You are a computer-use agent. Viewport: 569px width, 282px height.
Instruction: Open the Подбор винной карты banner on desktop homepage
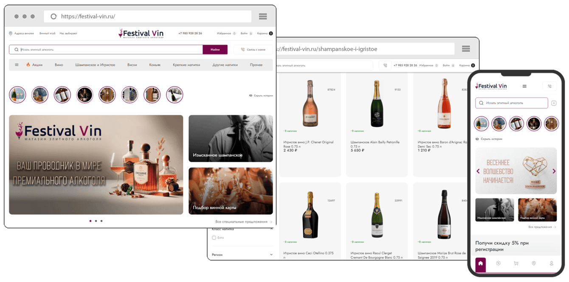231,191
